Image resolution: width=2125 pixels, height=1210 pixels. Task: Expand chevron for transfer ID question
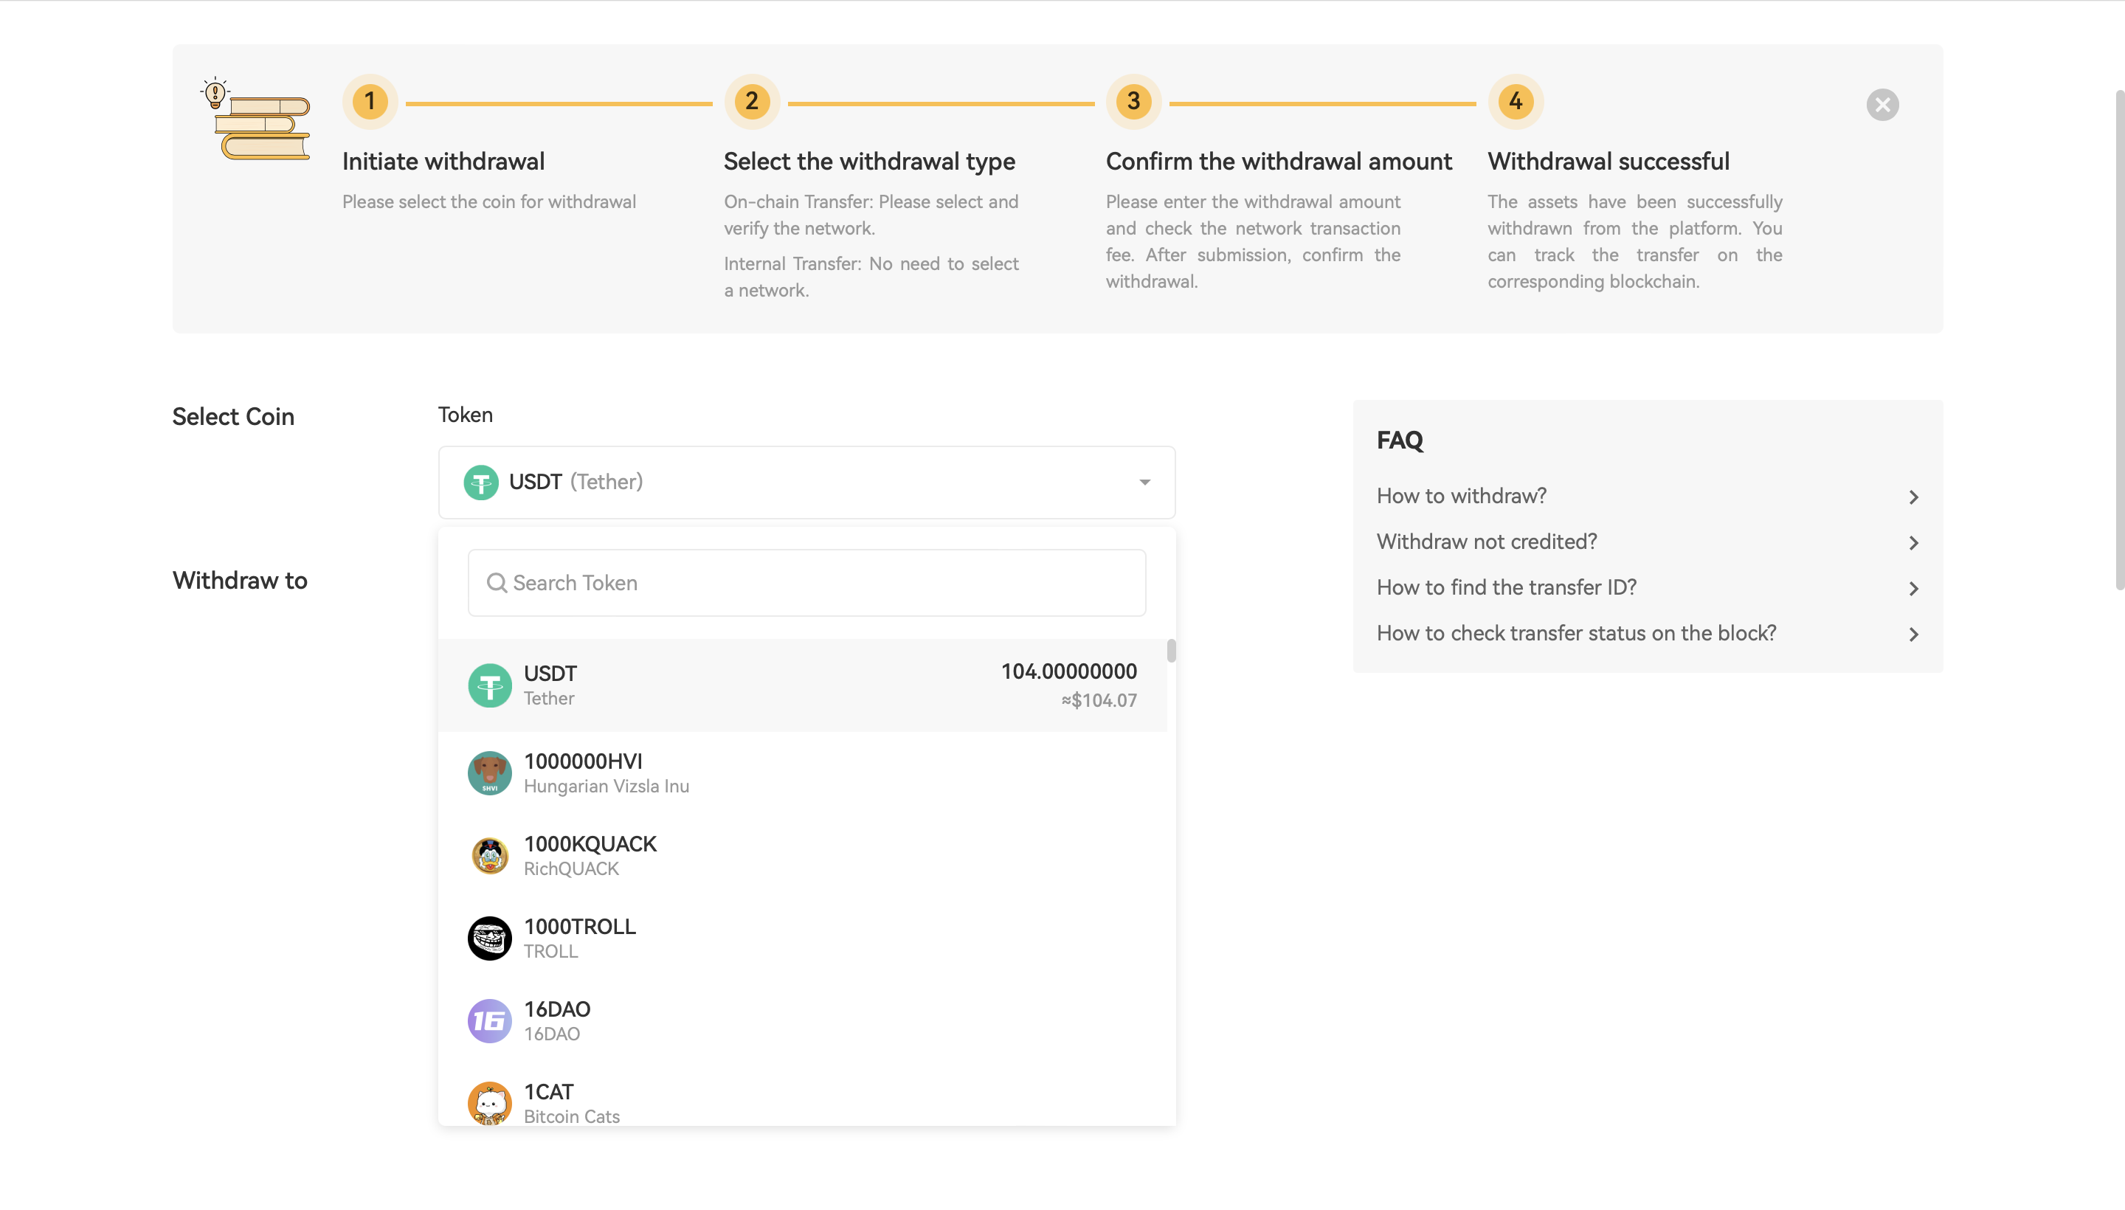coord(1913,588)
